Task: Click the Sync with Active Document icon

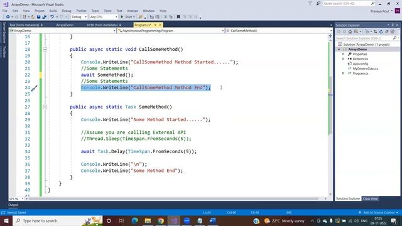Action: pos(376,32)
